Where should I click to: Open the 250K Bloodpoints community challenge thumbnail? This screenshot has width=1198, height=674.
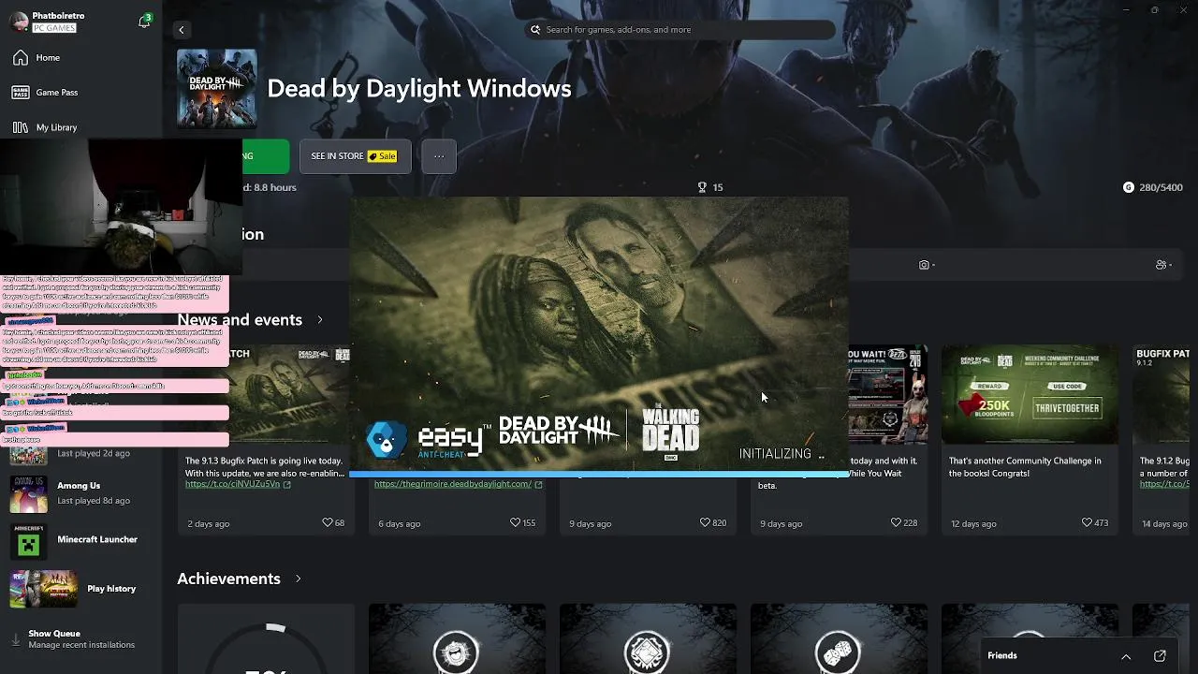pyautogui.click(x=1030, y=394)
